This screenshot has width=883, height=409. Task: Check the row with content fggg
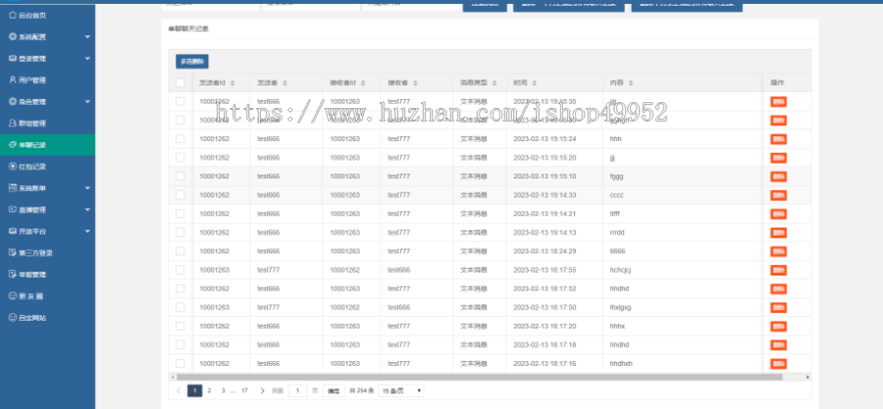pyautogui.click(x=181, y=177)
